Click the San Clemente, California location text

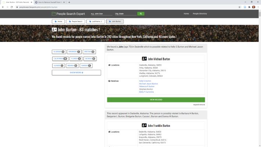pos(152,143)
